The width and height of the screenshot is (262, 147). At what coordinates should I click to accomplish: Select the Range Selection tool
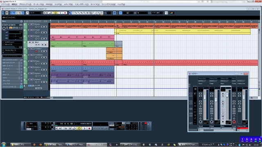pos(73,13)
